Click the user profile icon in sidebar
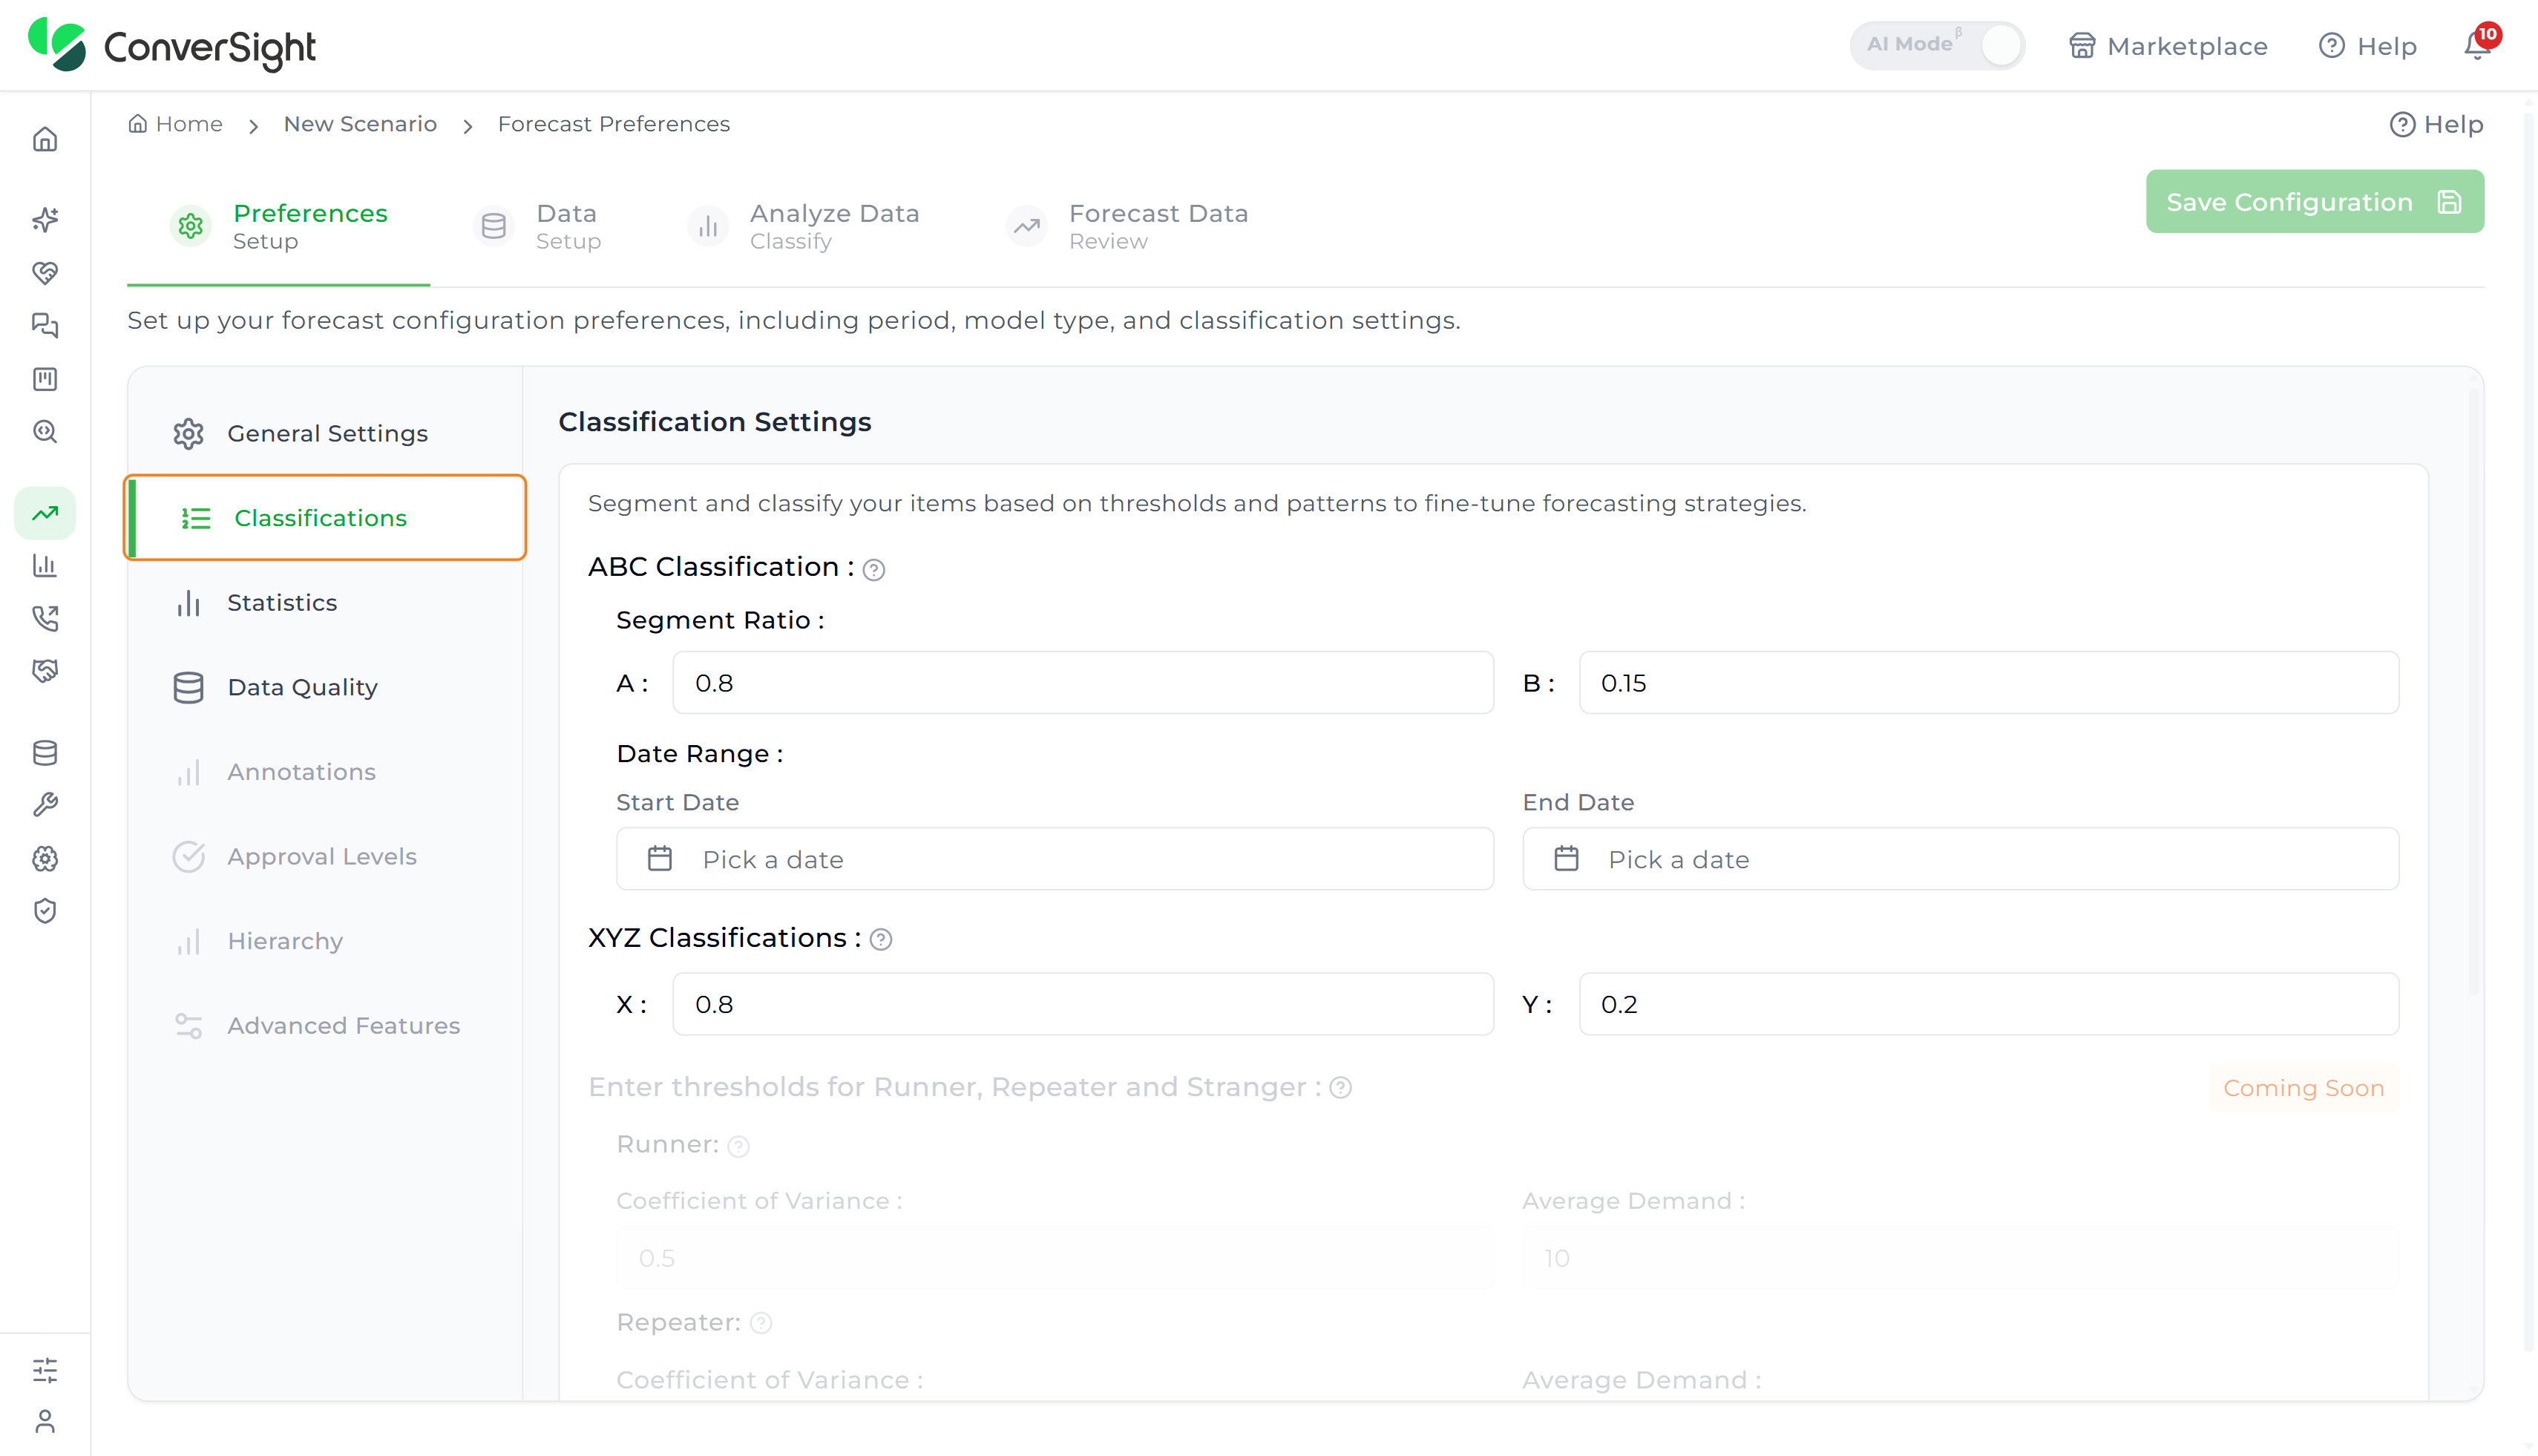The width and height of the screenshot is (2538, 1456). tap(45, 1422)
